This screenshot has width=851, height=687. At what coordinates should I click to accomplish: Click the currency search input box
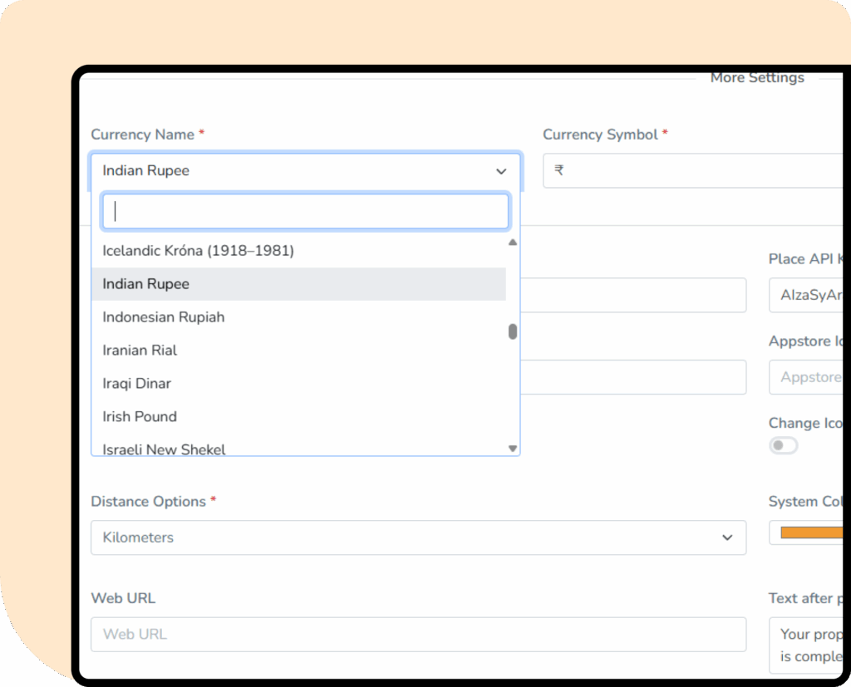306,211
